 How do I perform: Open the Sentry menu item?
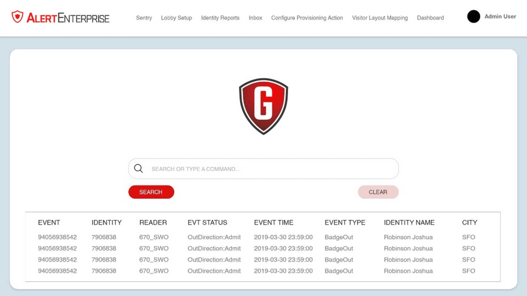[x=144, y=18]
